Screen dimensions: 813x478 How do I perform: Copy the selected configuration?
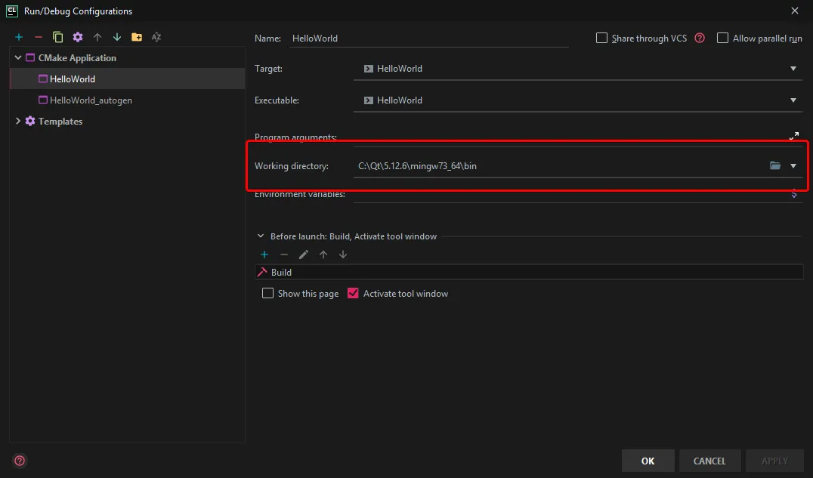click(x=58, y=37)
